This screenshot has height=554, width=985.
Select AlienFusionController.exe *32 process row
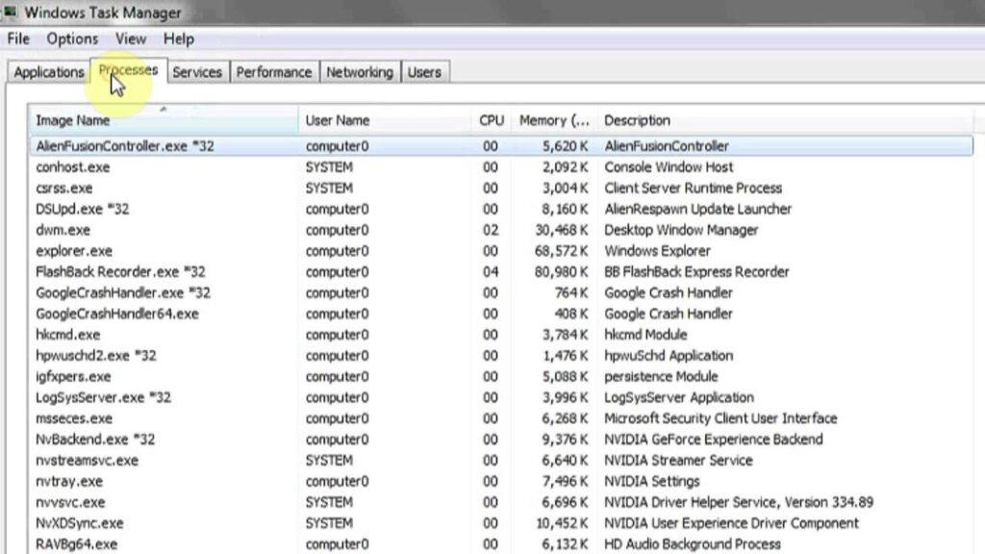point(501,146)
